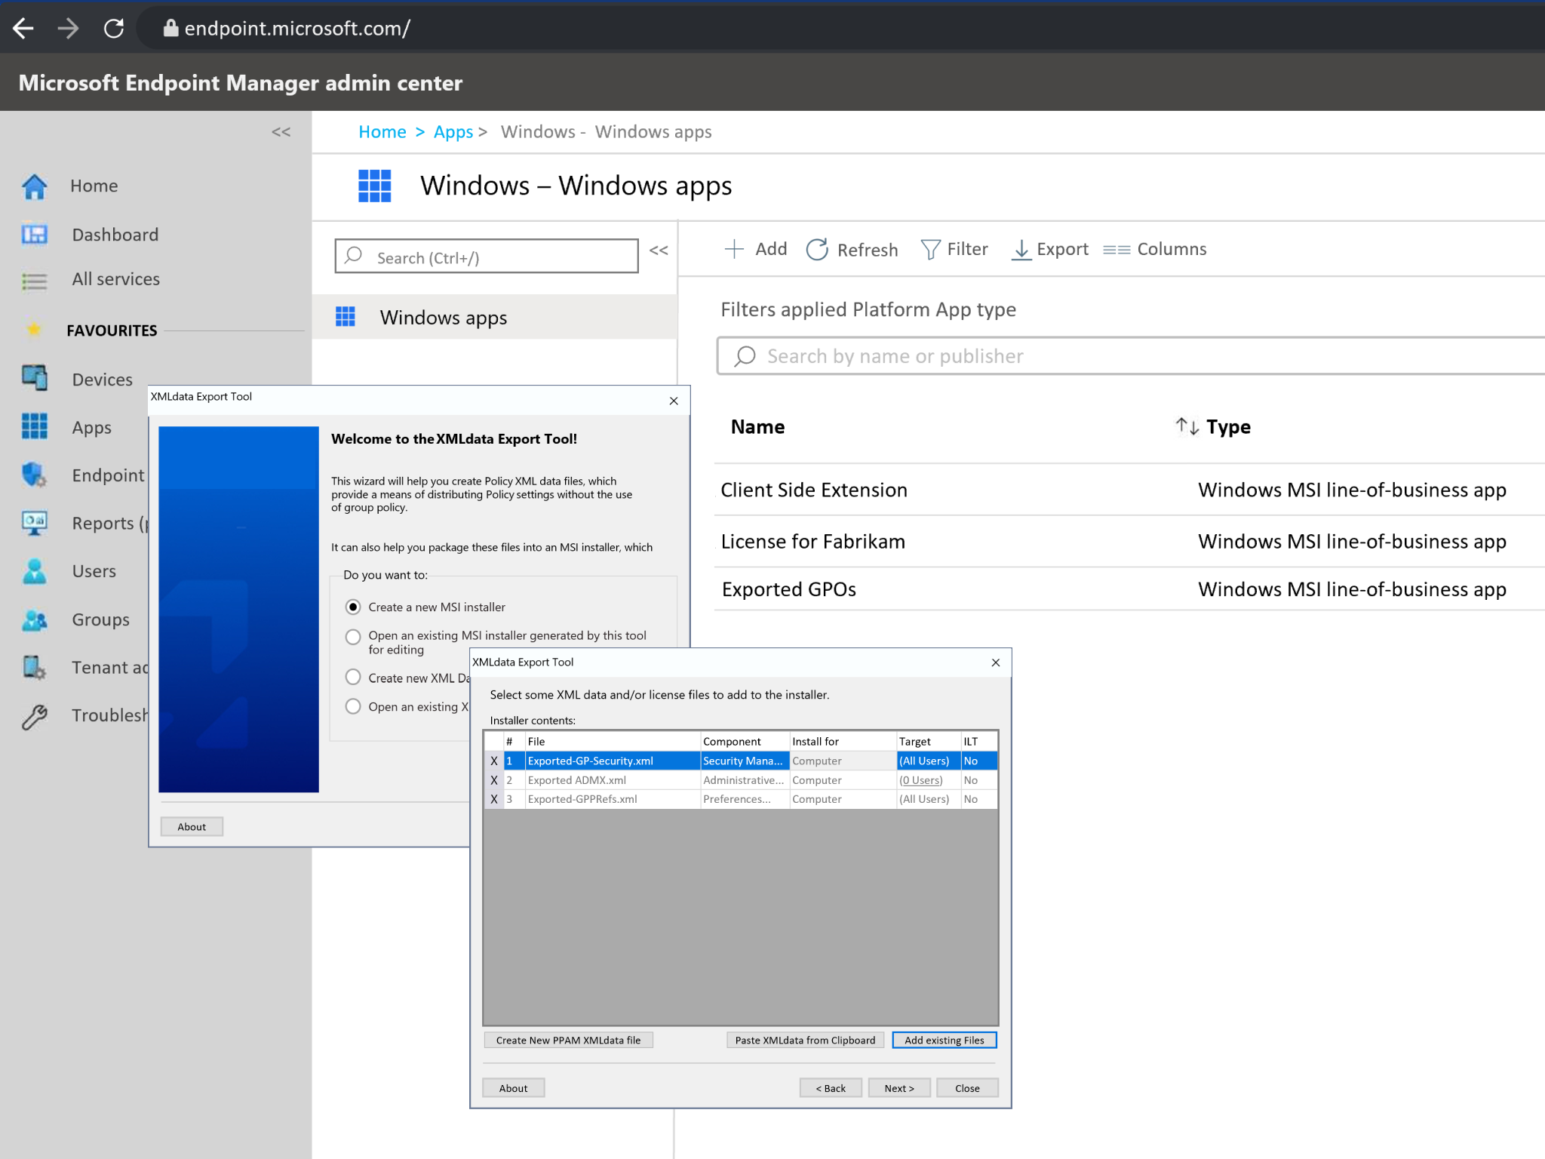Click the browser reload icon
The height and width of the screenshot is (1159, 1545).
tap(114, 29)
